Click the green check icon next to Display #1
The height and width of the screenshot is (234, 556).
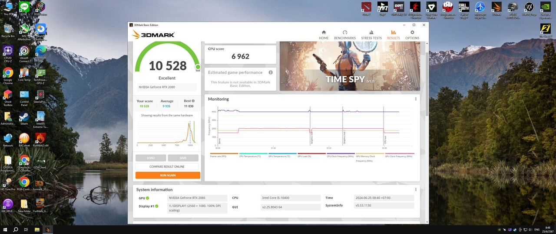pos(157,206)
